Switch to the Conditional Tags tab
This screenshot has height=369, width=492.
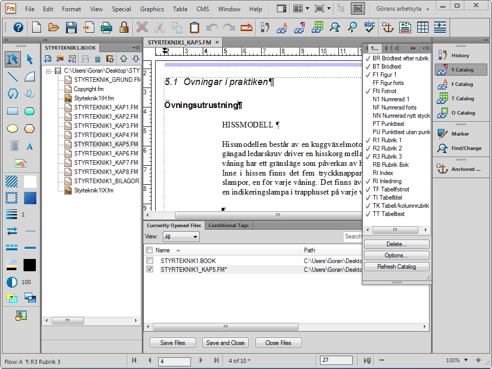pyautogui.click(x=228, y=225)
